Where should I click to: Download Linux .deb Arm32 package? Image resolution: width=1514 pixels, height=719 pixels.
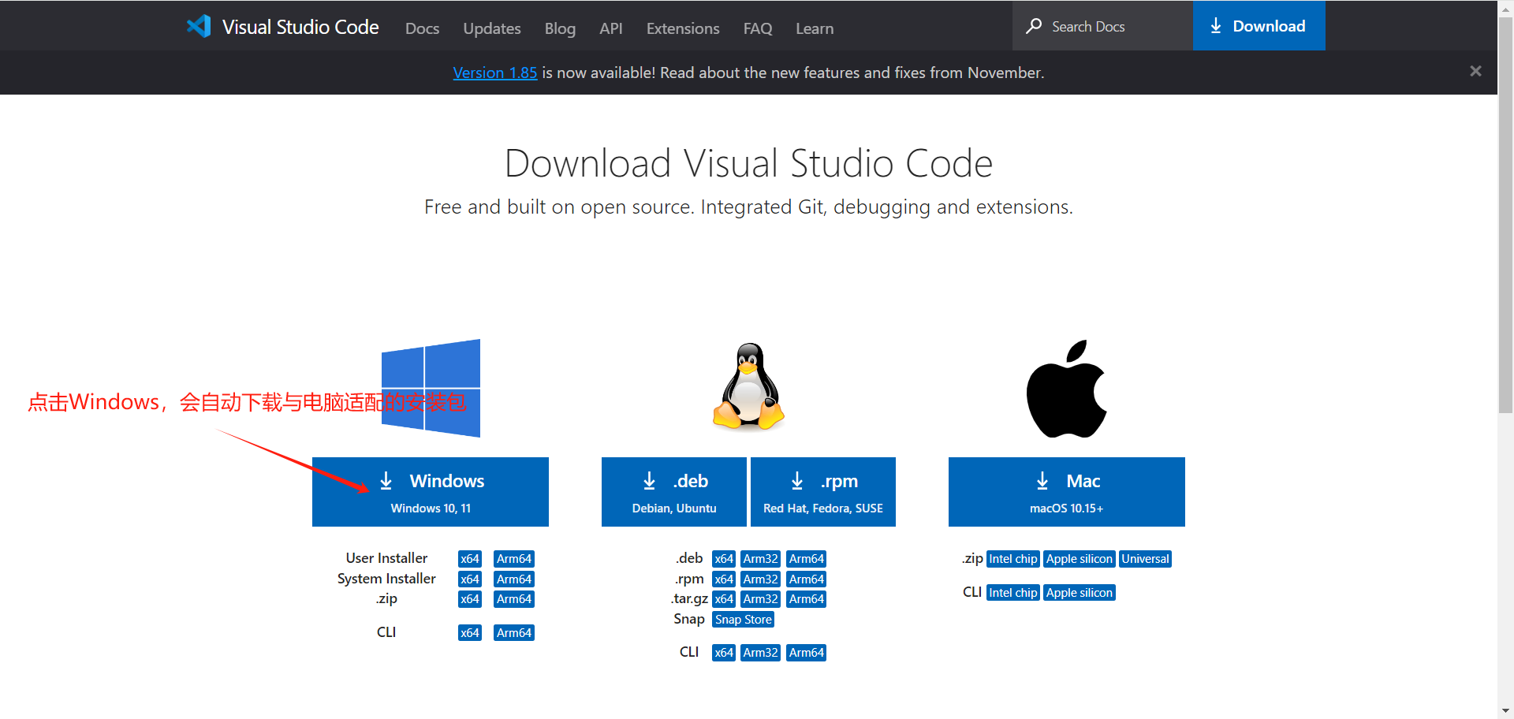coord(761,559)
